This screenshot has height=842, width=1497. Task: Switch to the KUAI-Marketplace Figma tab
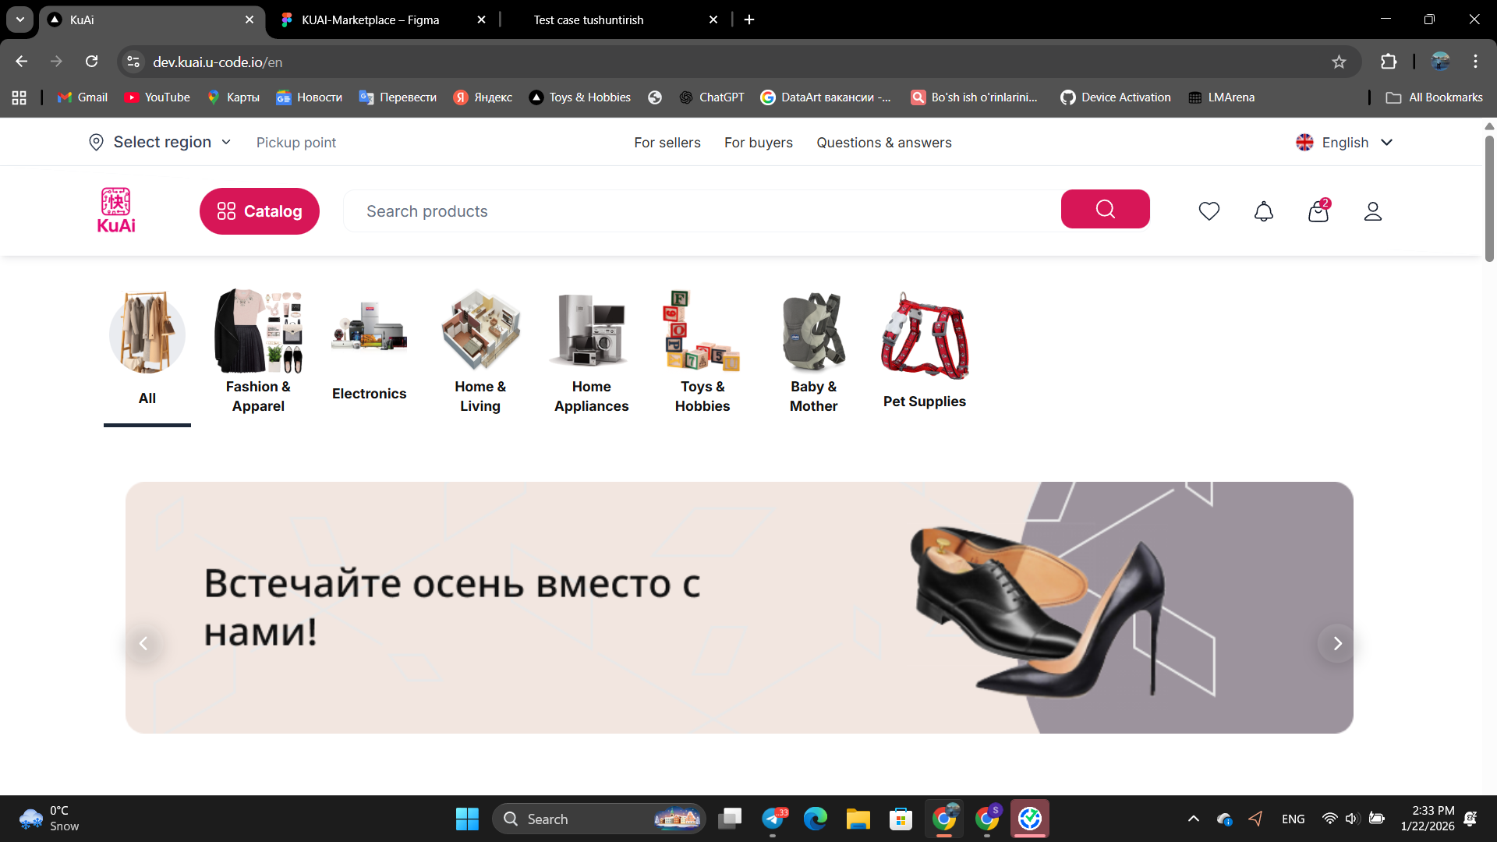pyautogui.click(x=370, y=19)
